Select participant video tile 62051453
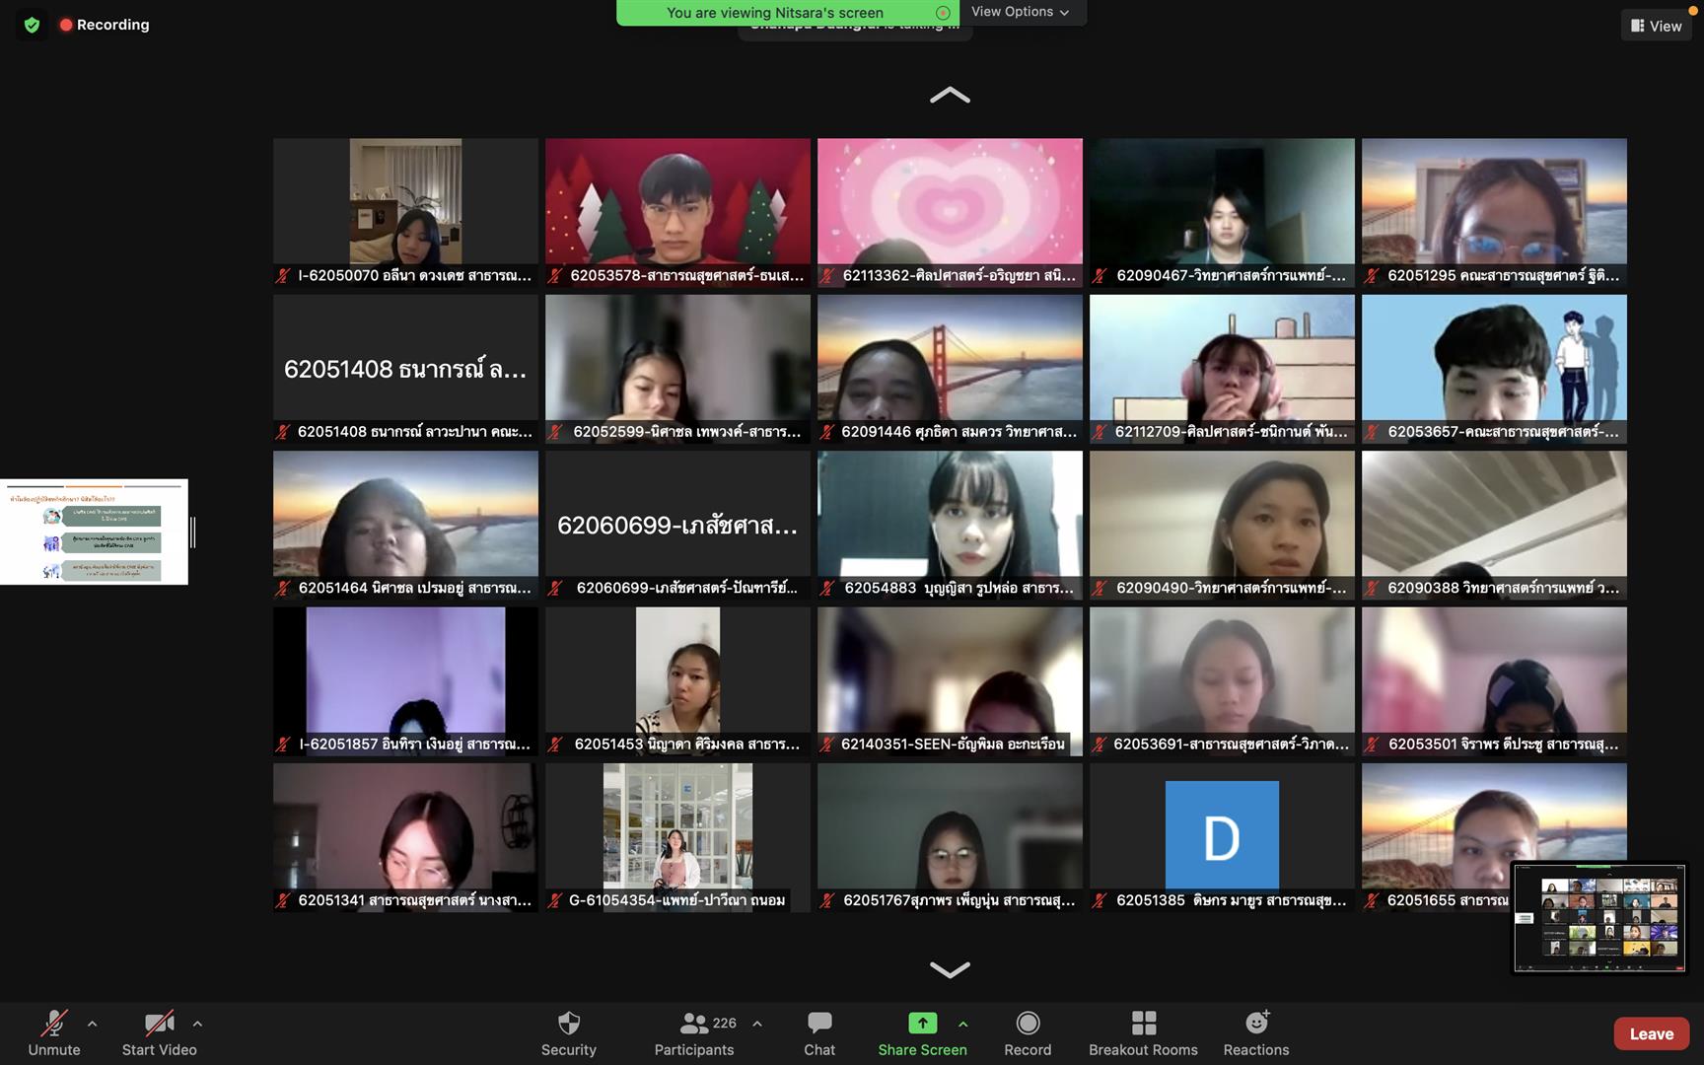Screen dimensions: 1704x1065 point(677,681)
